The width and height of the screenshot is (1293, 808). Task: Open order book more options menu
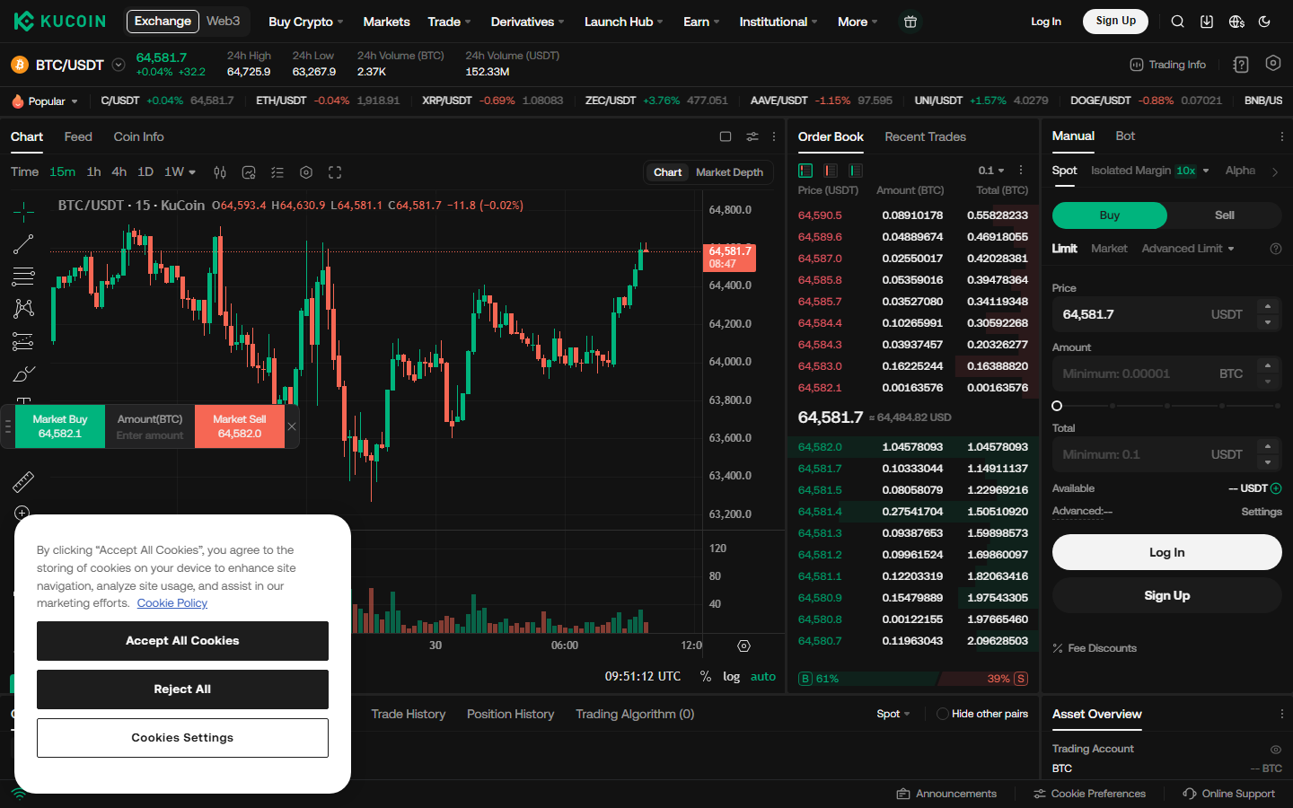click(x=1021, y=170)
